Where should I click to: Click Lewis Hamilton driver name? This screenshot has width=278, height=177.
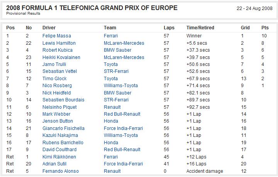[59, 43]
